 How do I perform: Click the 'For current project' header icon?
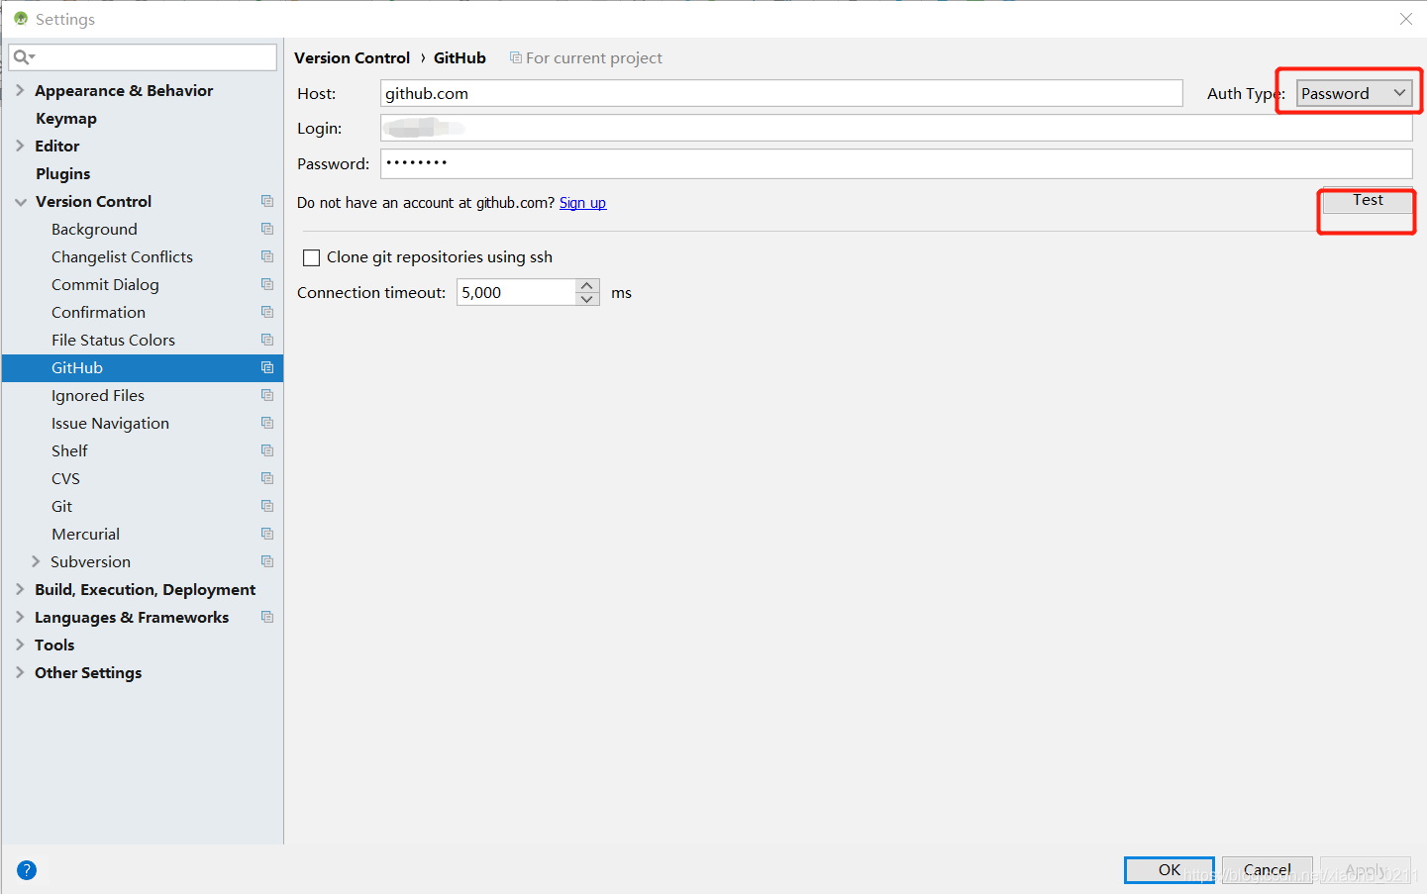click(516, 57)
